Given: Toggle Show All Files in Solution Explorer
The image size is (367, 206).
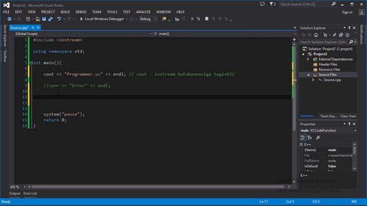Looking at the screenshot, I should tap(348, 35).
